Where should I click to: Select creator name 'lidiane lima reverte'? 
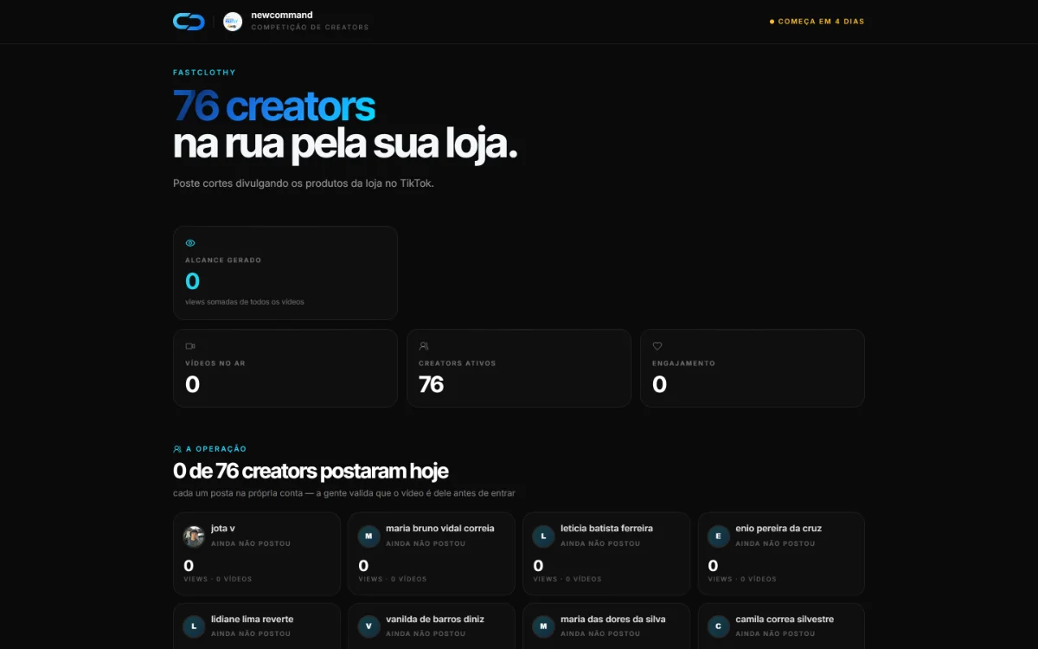pyautogui.click(x=252, y=619)
